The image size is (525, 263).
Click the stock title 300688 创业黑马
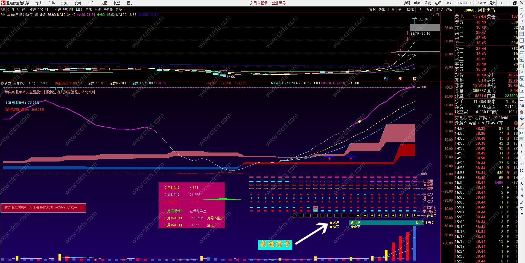tap(479, 10)
